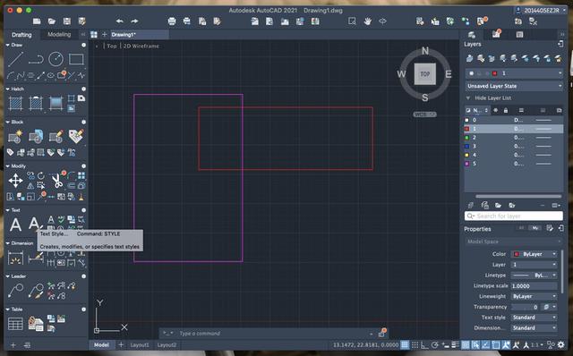Toggle the lock column header in layer list
573x356 pixels.
pos(506,110)
